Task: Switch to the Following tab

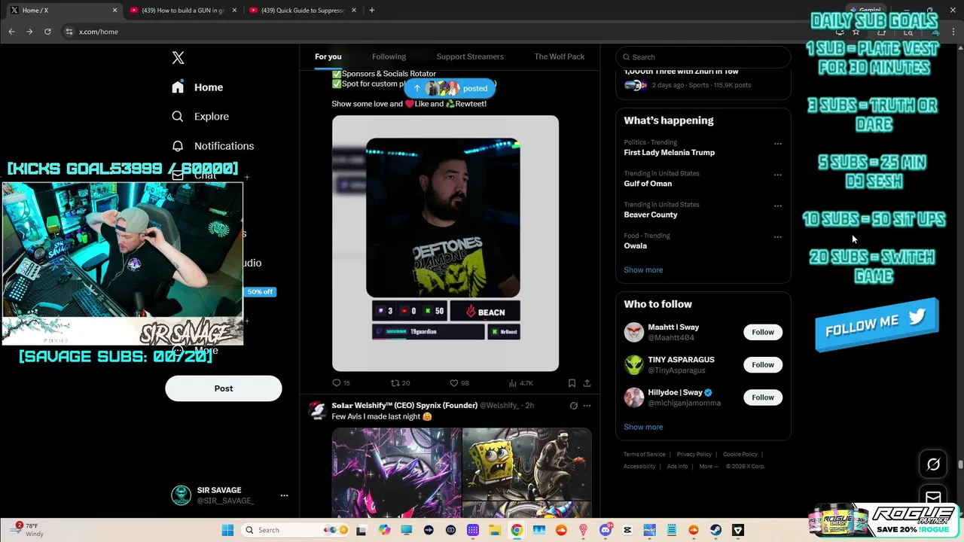Action: (389, 56)
